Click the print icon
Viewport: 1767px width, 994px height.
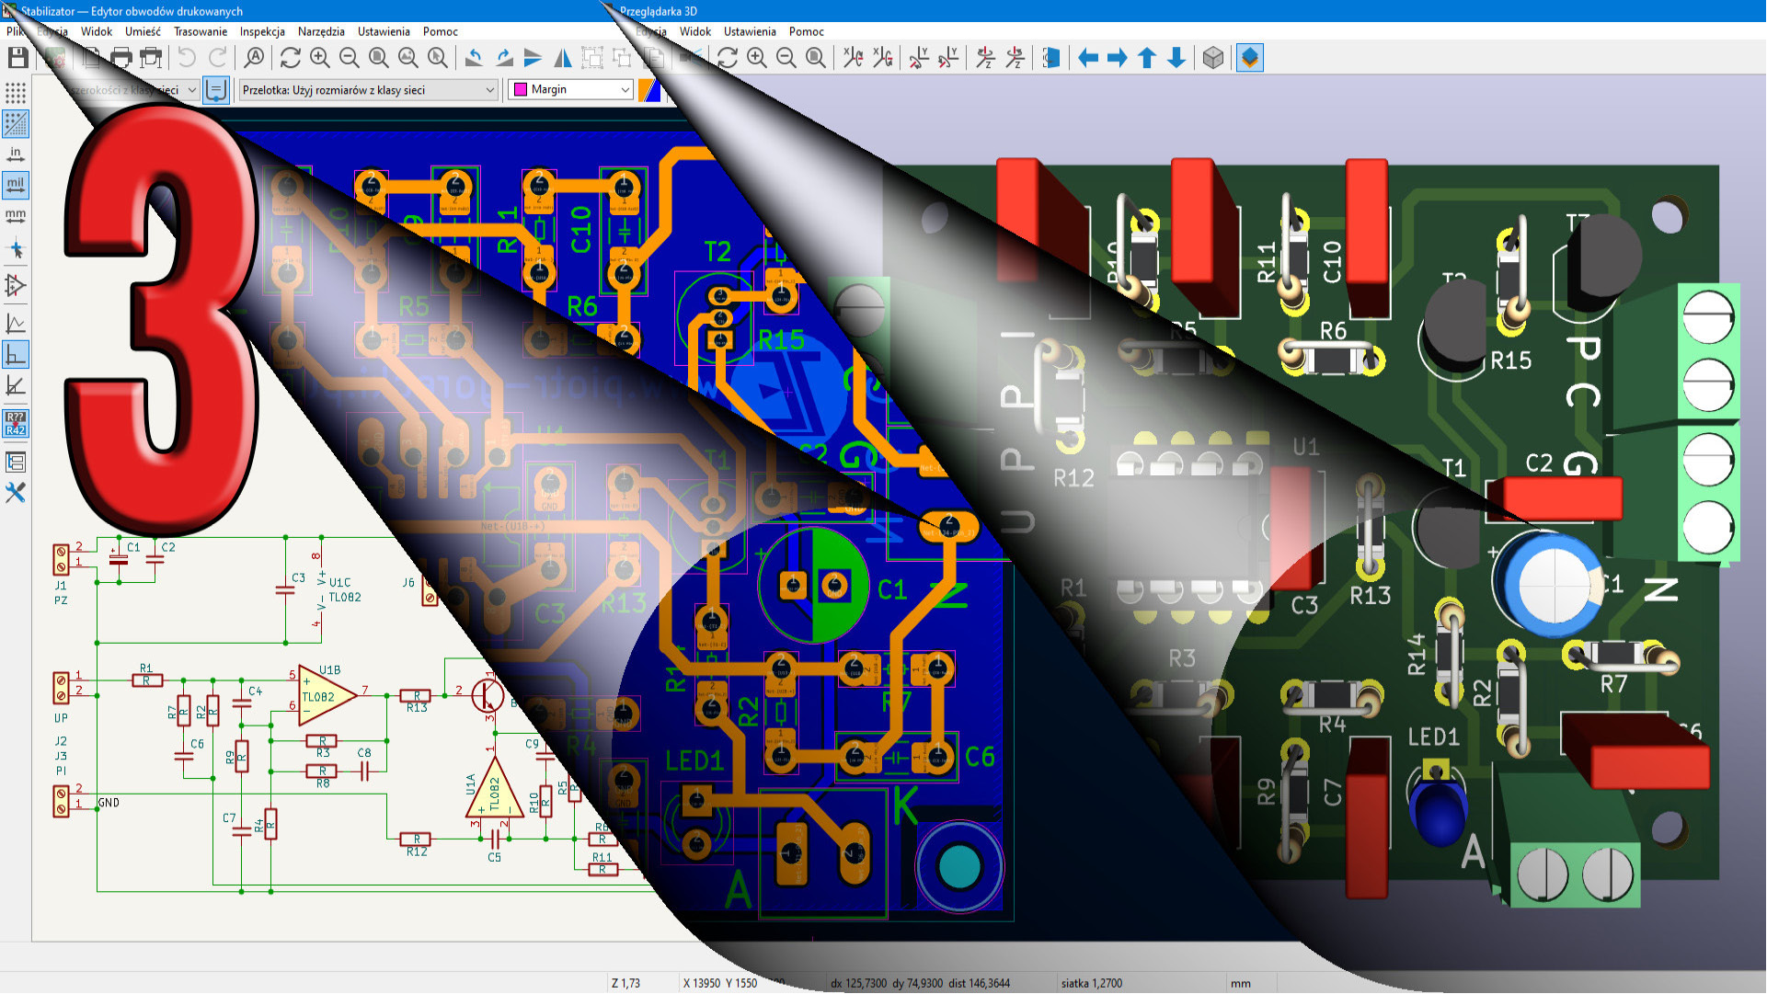[x=121, y=58]
